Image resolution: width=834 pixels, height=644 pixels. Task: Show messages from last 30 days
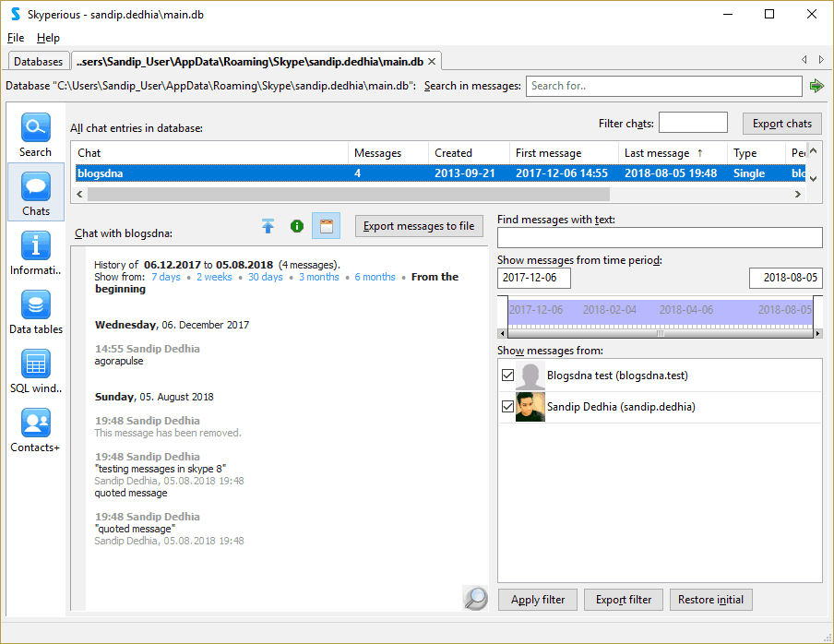click(x=266, y=277)
